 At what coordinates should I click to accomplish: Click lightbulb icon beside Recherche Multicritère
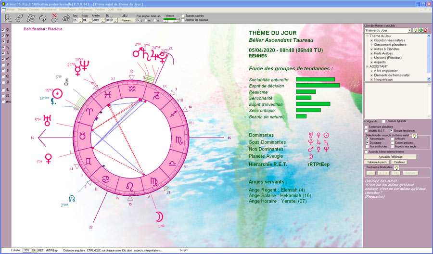(396, 167)
